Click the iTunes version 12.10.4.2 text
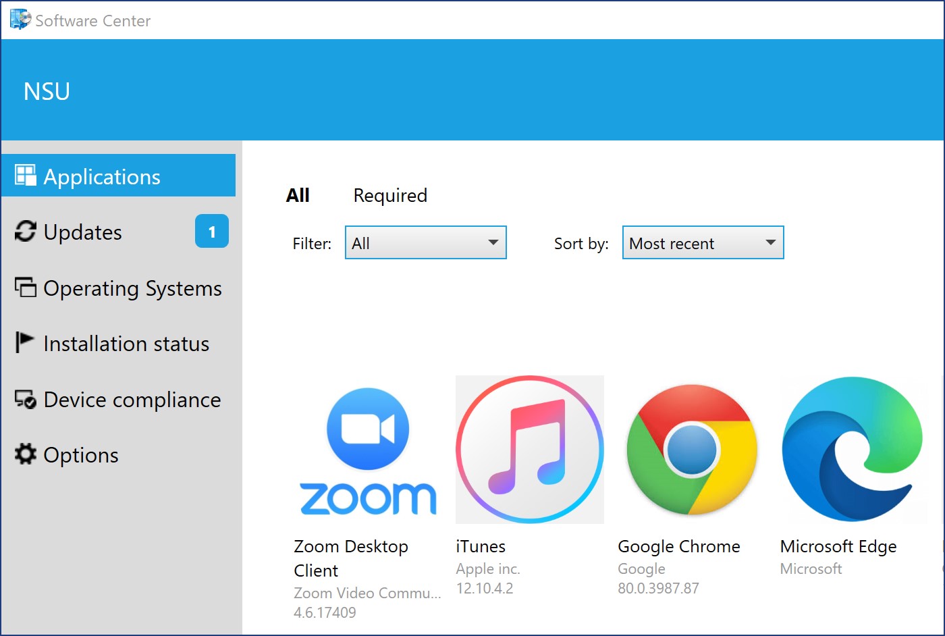This screenshot has width=945, height=636. [x=485, y=588]
